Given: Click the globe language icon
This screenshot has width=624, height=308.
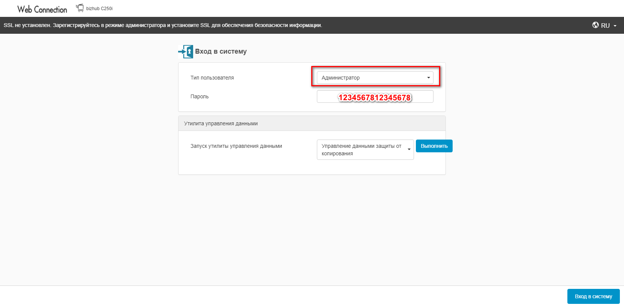Looking at the screenshot, I should pyautogui.click(x=595, y=25).
